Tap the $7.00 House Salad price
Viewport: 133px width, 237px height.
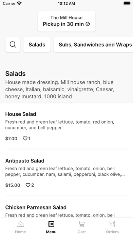11,139
